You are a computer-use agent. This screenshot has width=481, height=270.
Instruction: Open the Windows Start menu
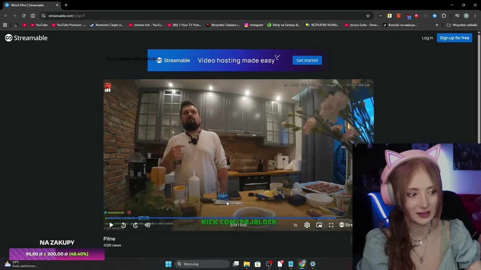[x=168, y=264]
